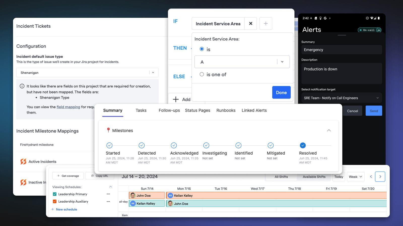This screenshot has height=226, width=403.
Task: Select the "is one of" radio option
Action: click(202, 74)
